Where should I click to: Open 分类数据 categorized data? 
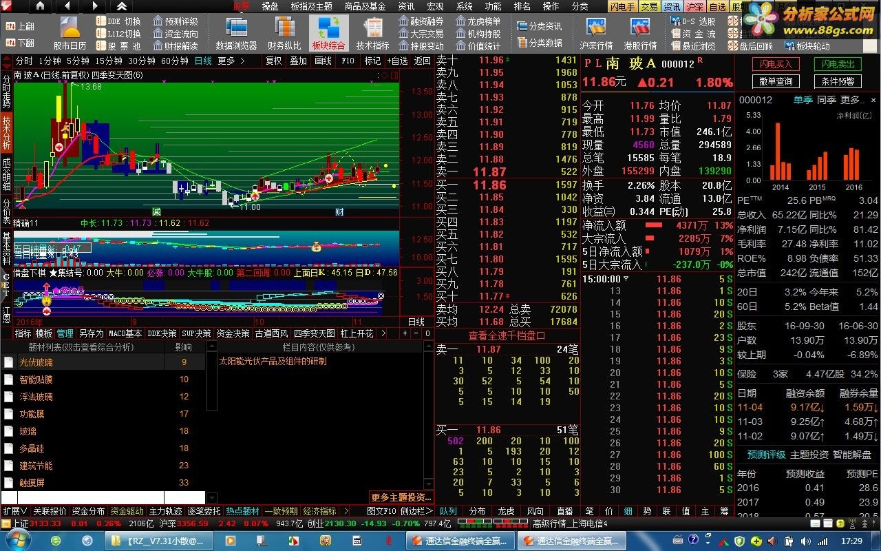coord(540,43)
